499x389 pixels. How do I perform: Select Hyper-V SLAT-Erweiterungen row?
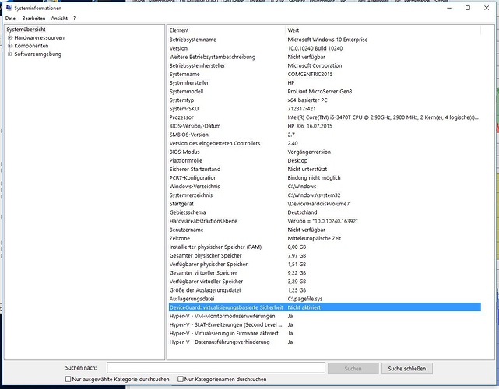point(325,324)
